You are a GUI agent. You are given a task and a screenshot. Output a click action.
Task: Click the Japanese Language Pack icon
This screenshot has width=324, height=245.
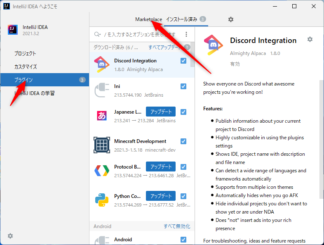point(101,116)
